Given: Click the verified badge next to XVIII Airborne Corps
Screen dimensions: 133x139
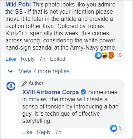Looking at the screenshot, I should pyautogui.click(x=83, y=92).
